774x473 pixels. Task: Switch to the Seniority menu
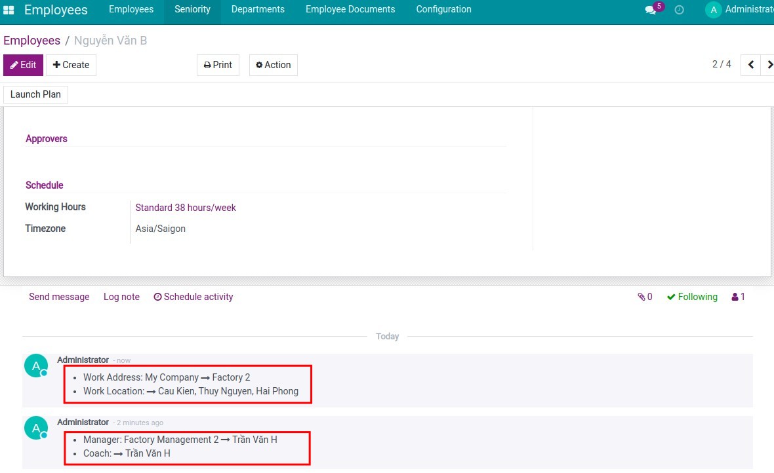192,9
